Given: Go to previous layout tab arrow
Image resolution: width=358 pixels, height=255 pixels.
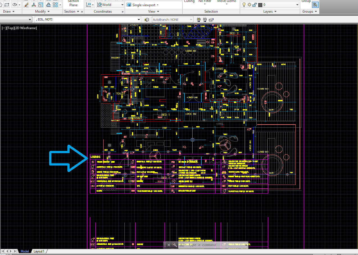Looking at the screenshot, I should tap(7, 251).
